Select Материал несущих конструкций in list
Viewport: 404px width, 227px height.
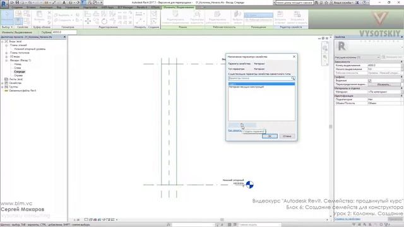[x=246, y=87]
